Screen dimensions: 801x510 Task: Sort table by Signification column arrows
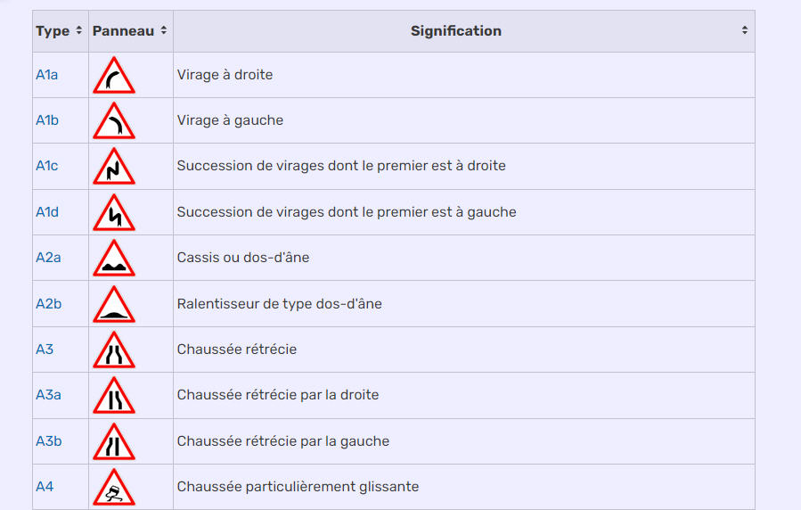click(745, 30)
